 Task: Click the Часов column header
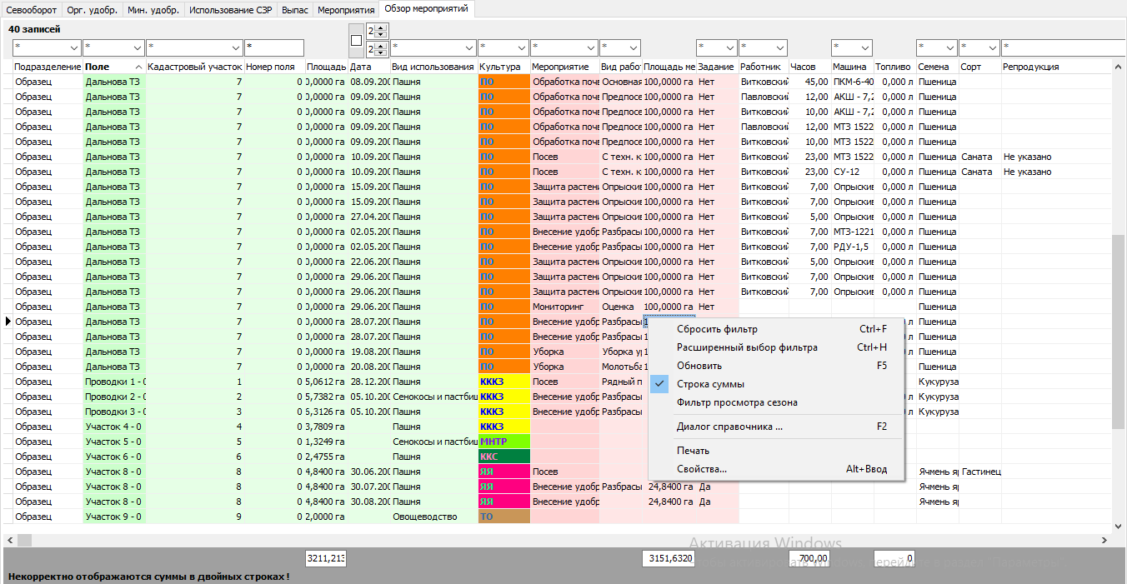809,67
